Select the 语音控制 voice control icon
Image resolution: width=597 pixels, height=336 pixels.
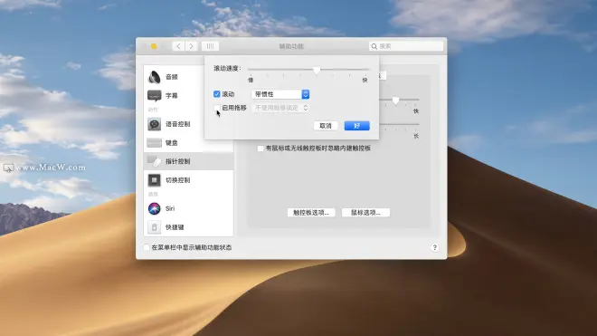(154, 124)
